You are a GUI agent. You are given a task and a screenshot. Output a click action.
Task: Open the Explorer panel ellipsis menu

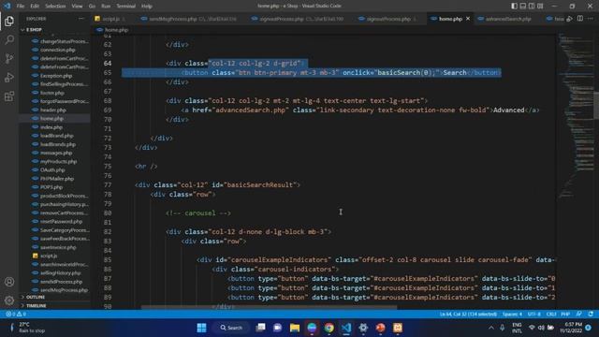click(81, 19)
